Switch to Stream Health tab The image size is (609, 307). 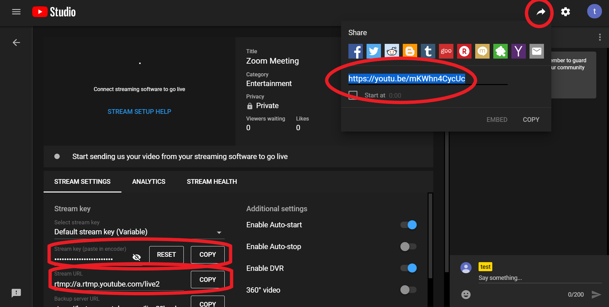tap(212, 181)
